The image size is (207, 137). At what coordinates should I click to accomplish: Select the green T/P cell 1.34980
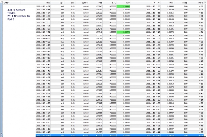click(123, 6)
